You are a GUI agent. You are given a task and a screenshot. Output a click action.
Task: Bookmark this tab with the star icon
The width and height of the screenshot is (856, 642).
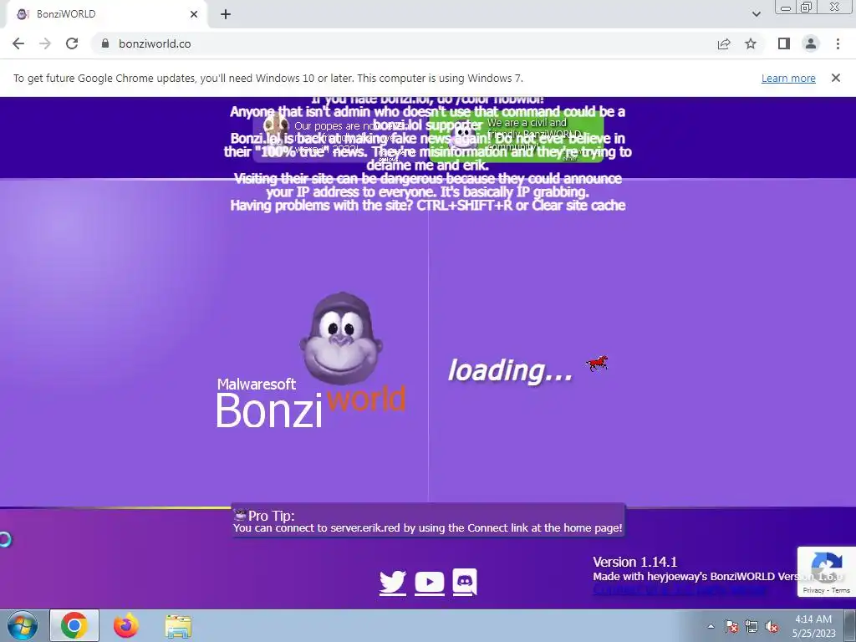click(x=751, y=43)
